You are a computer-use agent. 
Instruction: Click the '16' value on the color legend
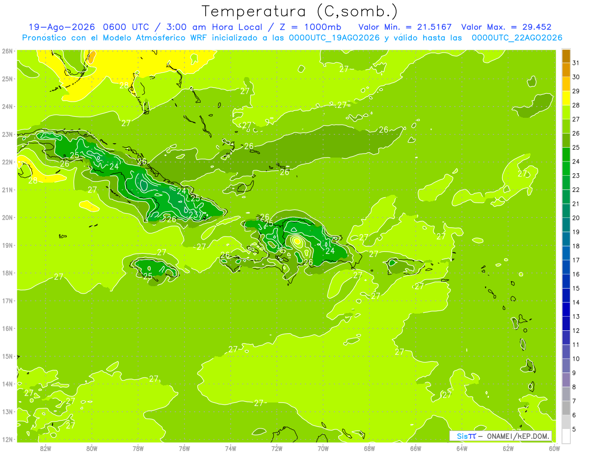(x=576, y=274)
